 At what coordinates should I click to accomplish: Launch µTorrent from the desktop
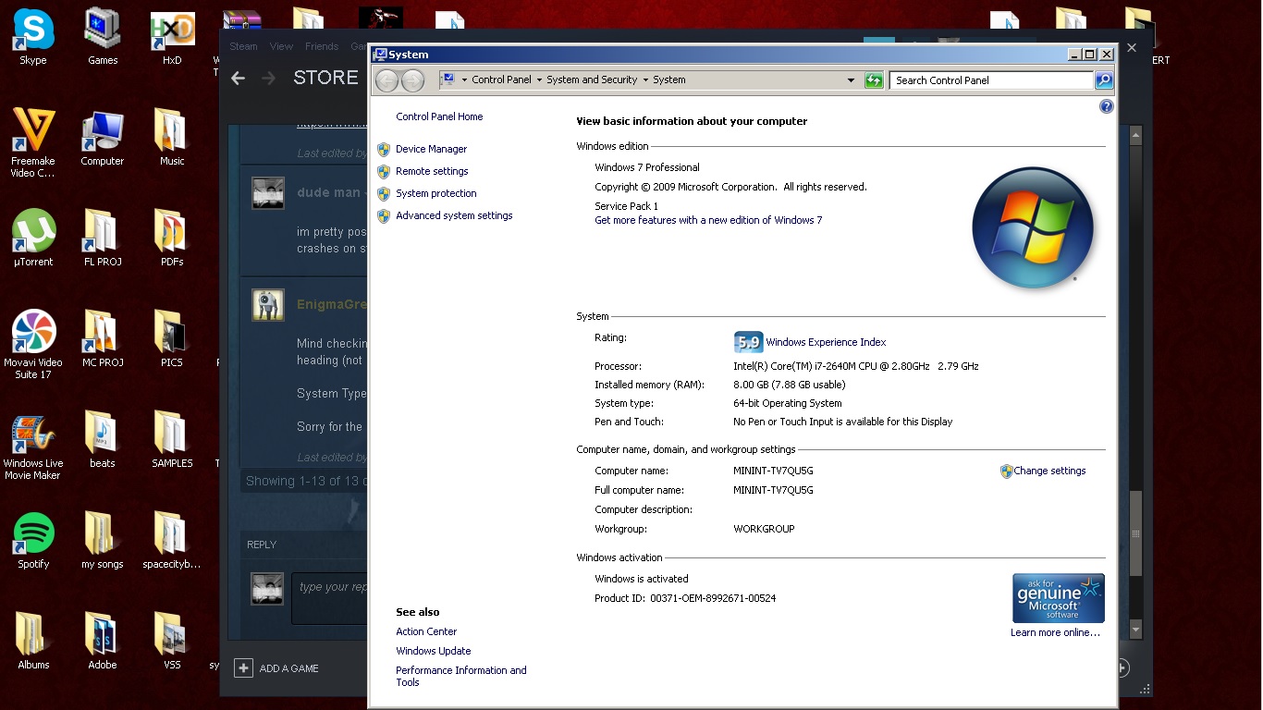click(33, 239)
